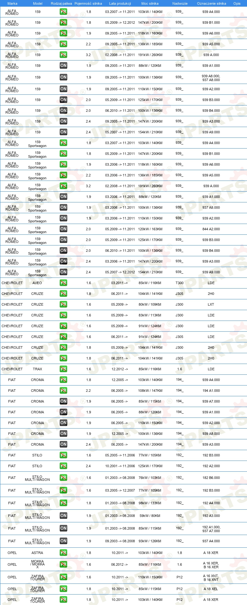The image size is (247, 605).
Task: Click the petrol icon for 159 Sportwagon 2.2
Action: tap(63, 175)
